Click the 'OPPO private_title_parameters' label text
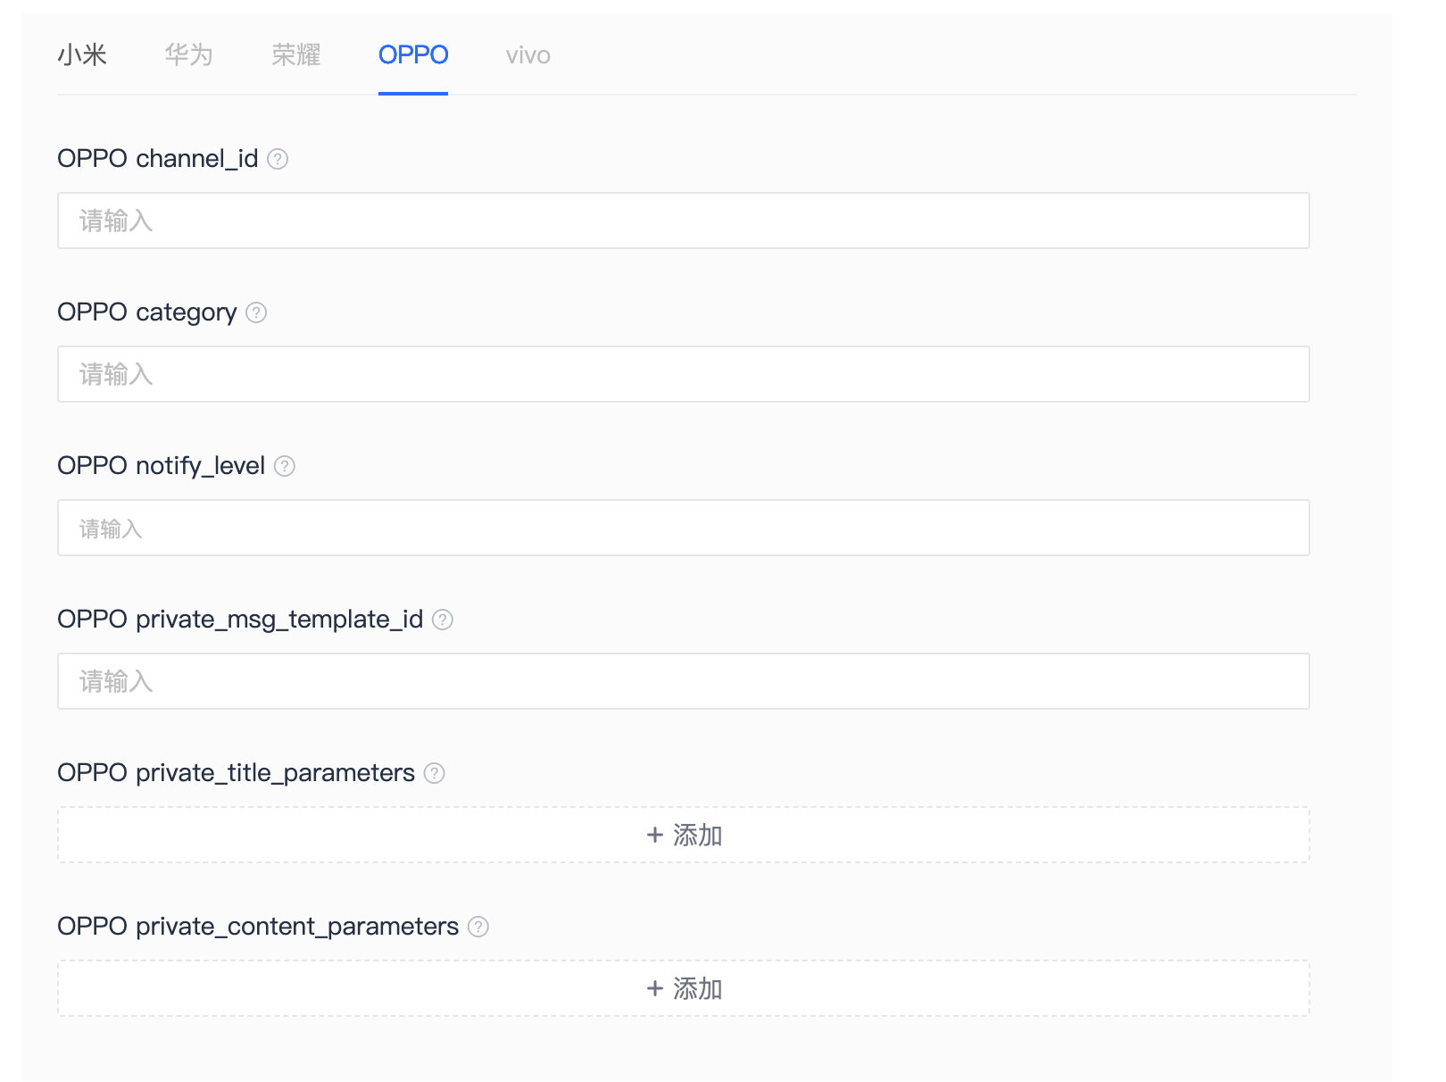The width and height of the screenshot is (1446, 1082). coord(237,773)
